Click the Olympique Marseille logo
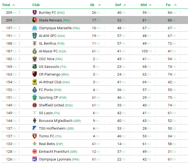Image resolution: width=188 pixels, height=163 pixels. coord(35,28)
